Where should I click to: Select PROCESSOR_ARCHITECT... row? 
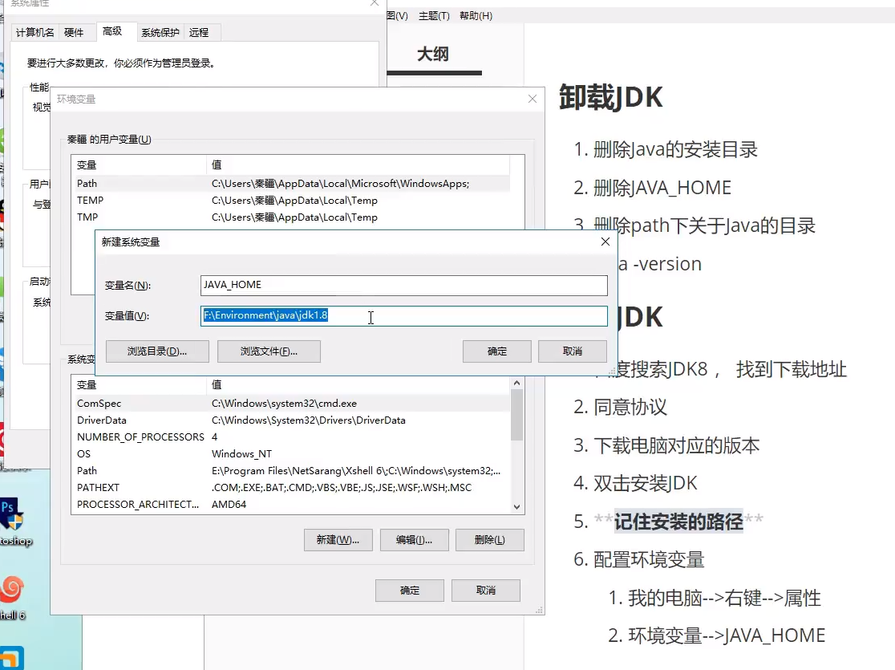tap(292, 505)
